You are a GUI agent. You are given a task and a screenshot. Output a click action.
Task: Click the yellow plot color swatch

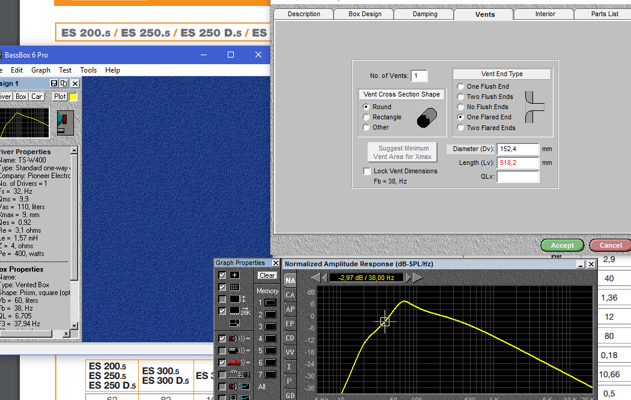[73, 97]
